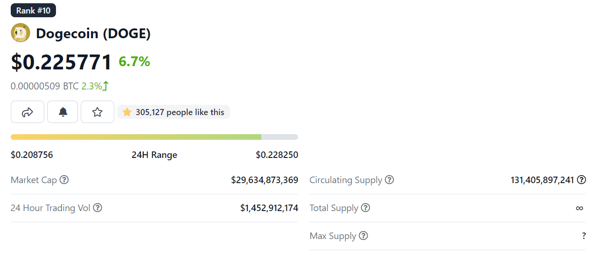This screenshot has height=253, width=599.
Task: Click the 305,127 people like this badge
Action: (x=174, y=112)
